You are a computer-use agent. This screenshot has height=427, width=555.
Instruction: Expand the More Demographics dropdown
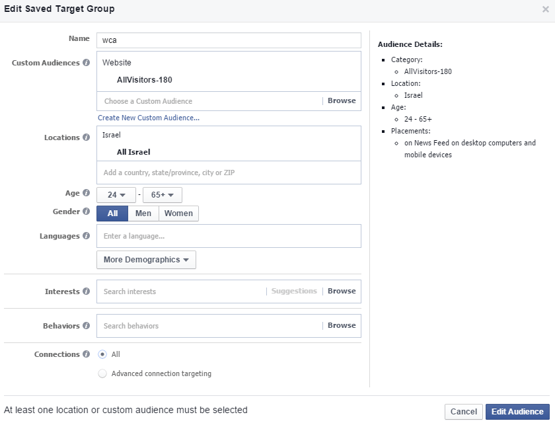pos(146,260)
